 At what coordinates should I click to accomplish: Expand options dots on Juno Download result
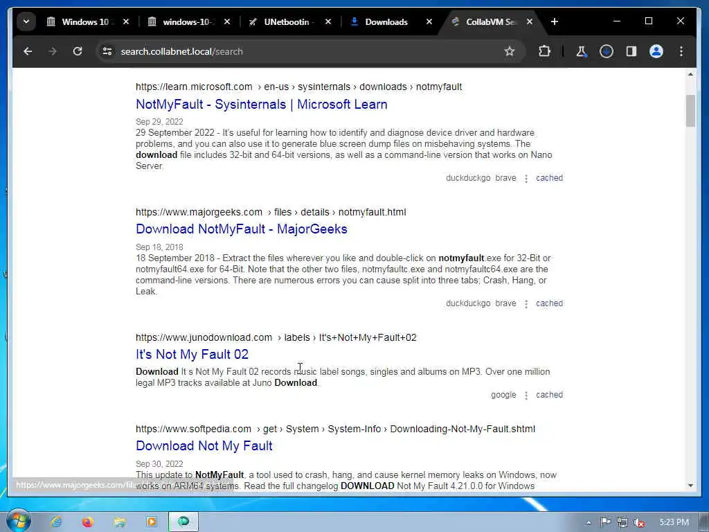[x=526, y=396]
